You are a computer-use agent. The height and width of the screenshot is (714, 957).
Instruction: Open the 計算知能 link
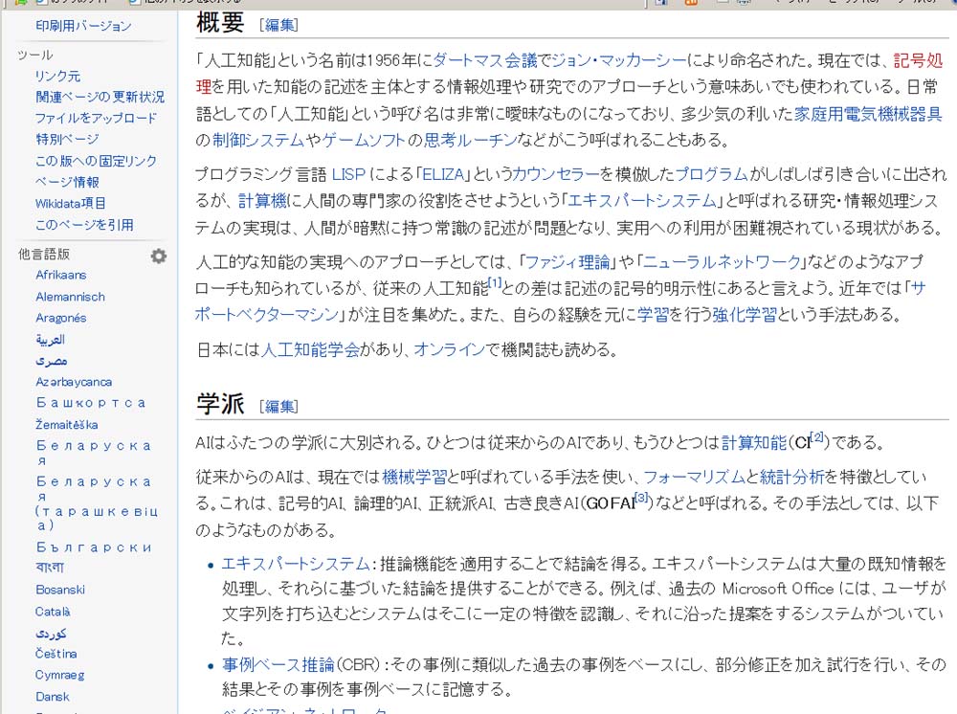(x=754, y=442)
